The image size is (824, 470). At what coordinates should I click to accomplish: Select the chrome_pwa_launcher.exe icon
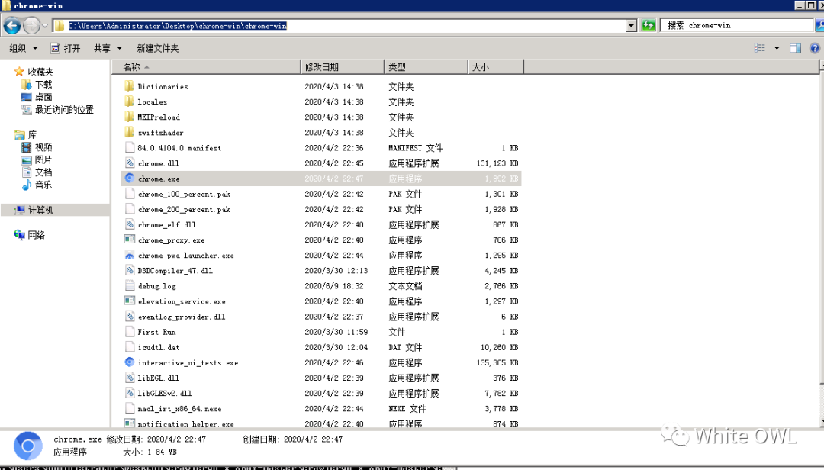[x=130, y=256]
